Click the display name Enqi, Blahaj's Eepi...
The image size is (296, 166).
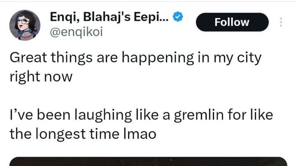coord(109,17)
